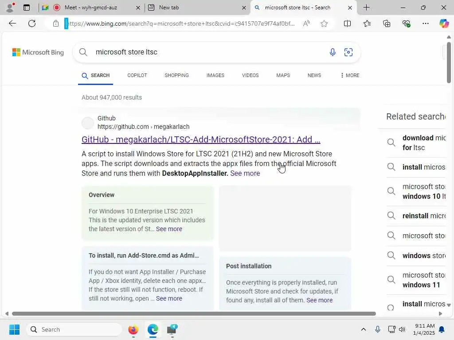Open the SHOPPING tab
Viewport: 454px width, 340px height.
tap(176, 75)
